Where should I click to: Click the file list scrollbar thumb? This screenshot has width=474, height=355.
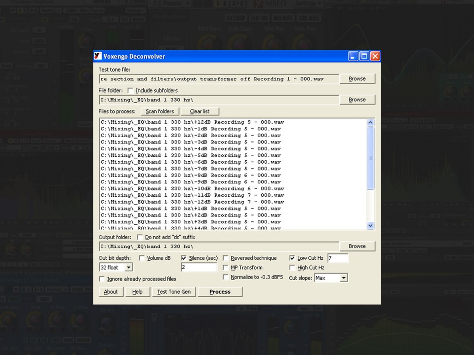tap(370, 158)
